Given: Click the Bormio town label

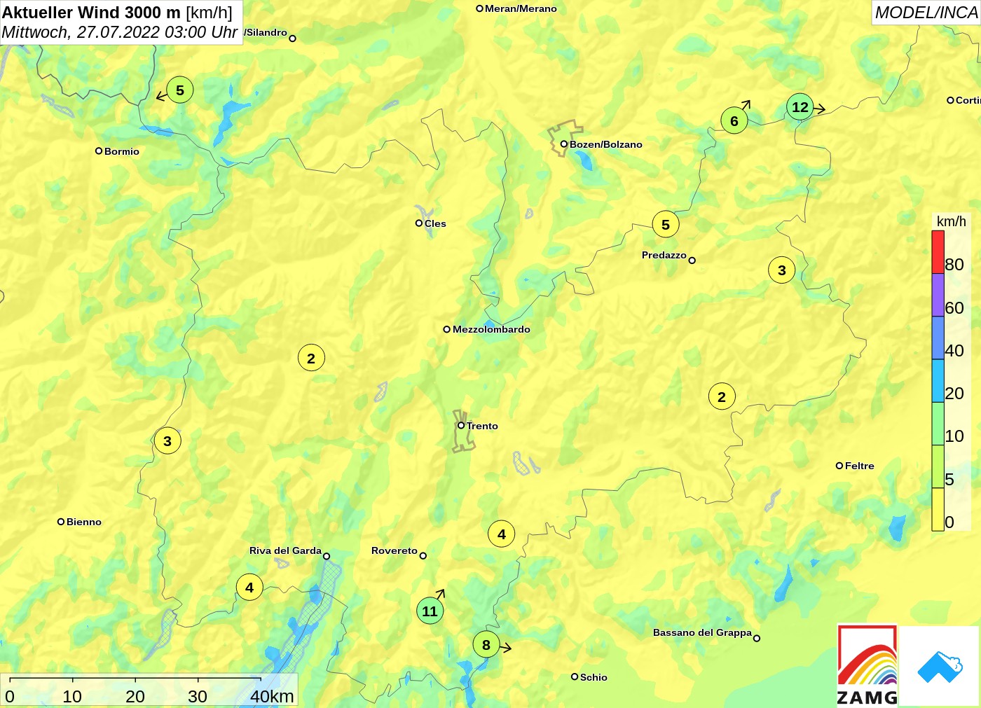Looking at the screenshot, I should pyautogui.click(x=121, y=151).
